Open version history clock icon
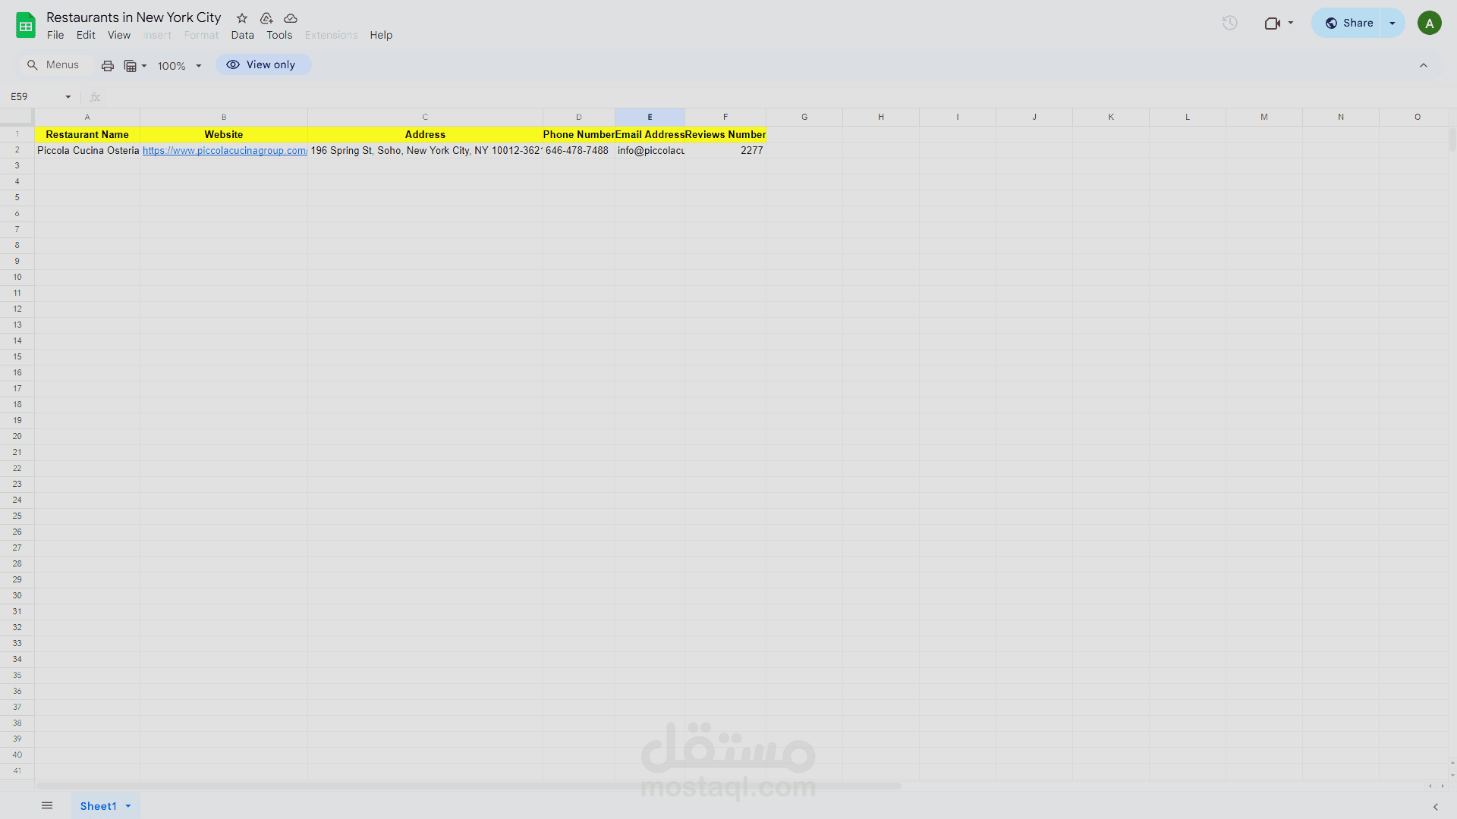1457x819 pixels. 1229,23
